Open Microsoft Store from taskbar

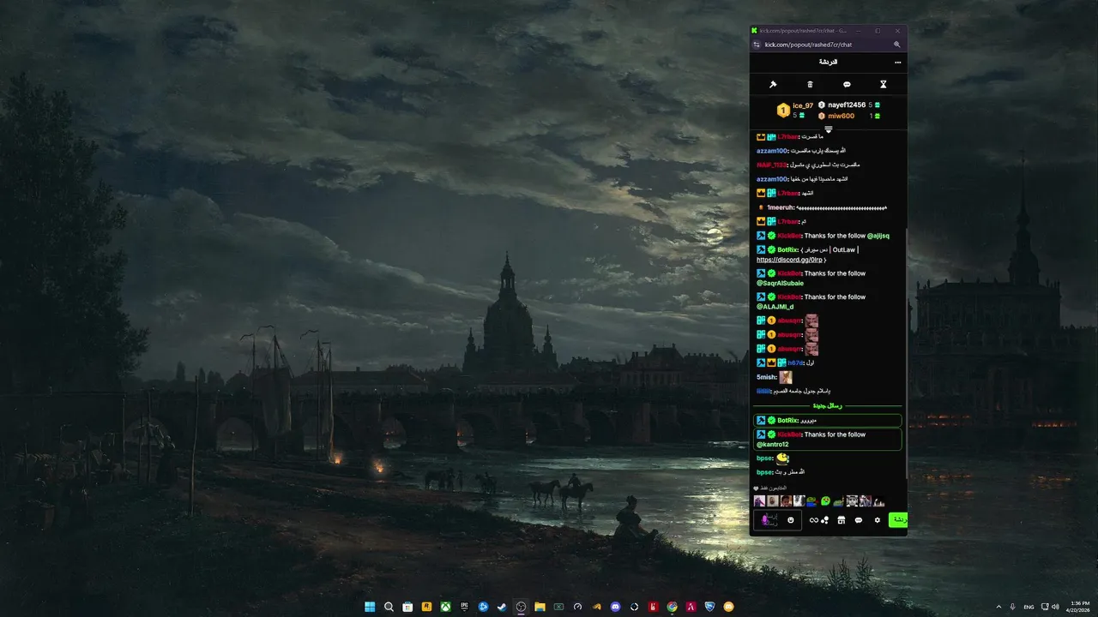coord(407,607)
